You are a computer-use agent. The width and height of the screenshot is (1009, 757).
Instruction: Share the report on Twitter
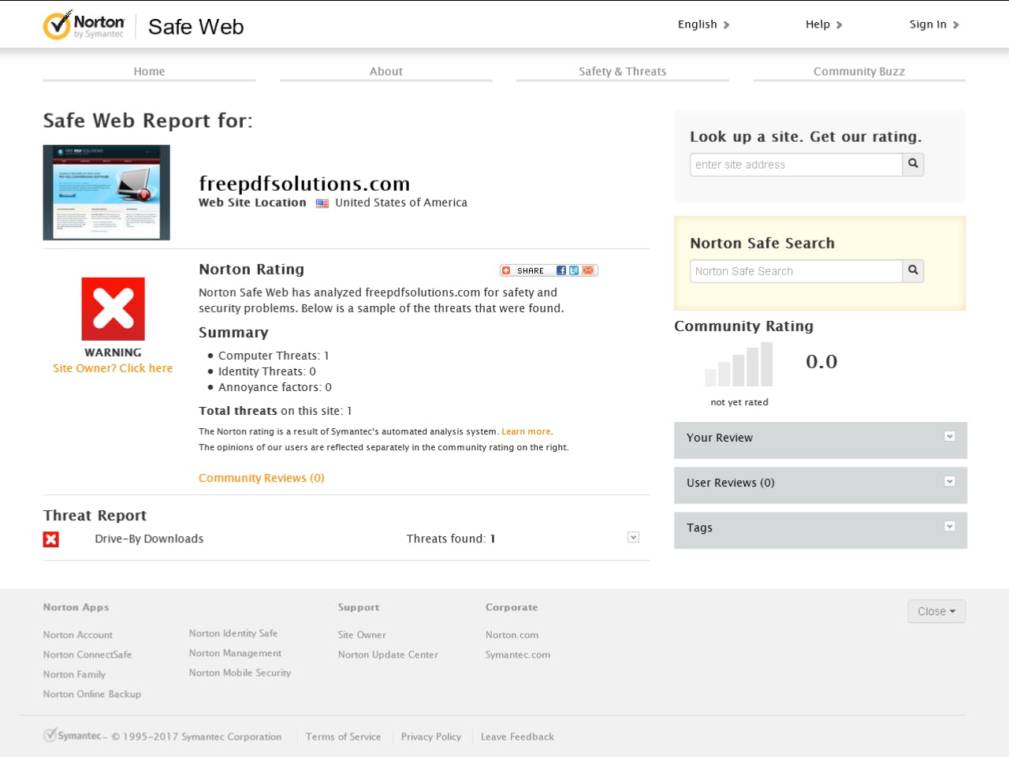click(574, 270)
